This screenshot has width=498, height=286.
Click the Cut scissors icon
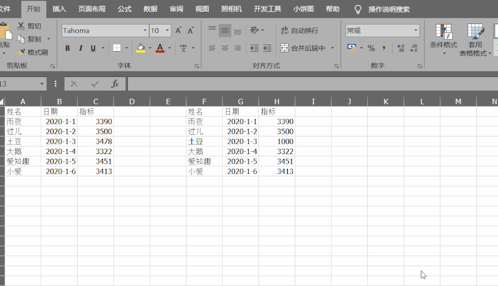(x=21, y=26)
